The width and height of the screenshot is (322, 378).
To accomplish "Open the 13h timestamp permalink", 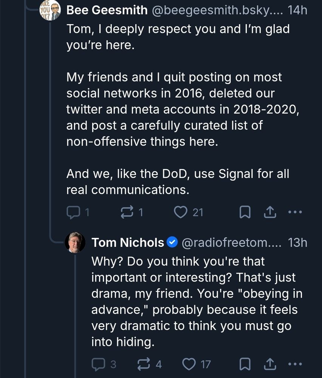I will 297,243.
